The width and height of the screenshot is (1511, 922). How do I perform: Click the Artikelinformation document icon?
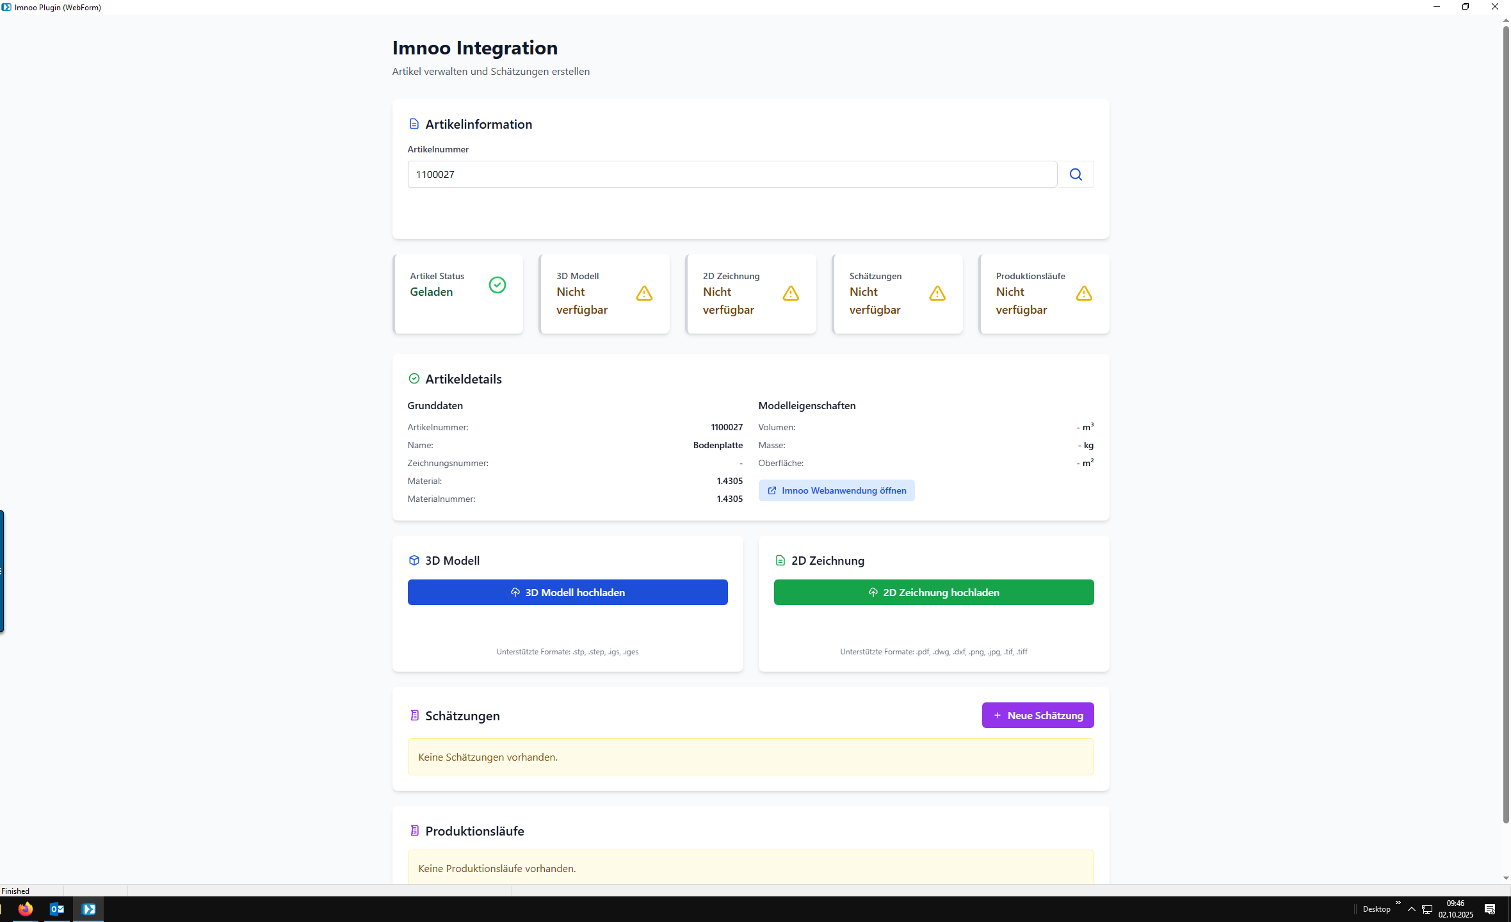pyautogui.click(x=414, y=124)
